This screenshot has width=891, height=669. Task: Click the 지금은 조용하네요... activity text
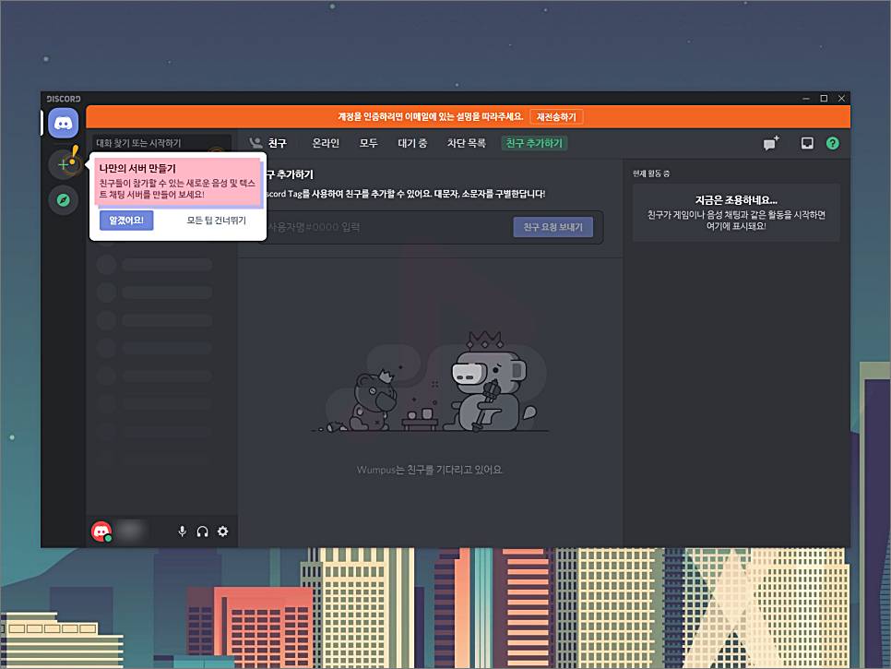[x=736, y=200]
